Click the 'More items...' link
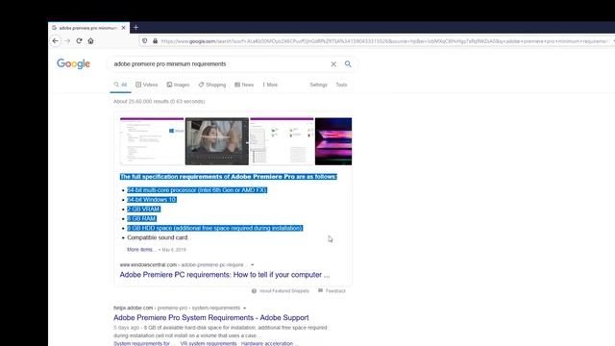This screenshot has width=615, height=346. [x=141, y=250]
